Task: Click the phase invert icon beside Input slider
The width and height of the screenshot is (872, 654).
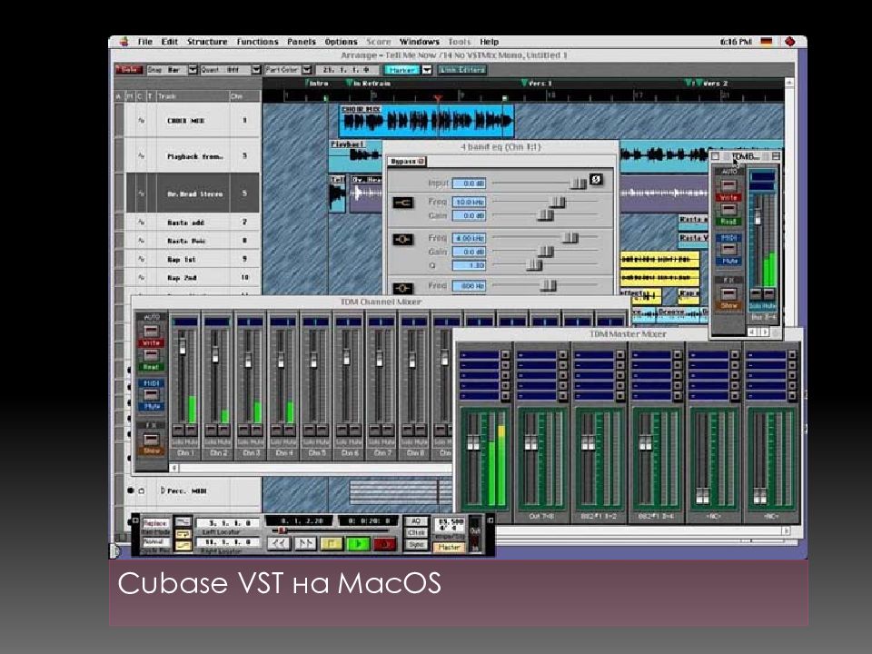Action: click(596, 180)
